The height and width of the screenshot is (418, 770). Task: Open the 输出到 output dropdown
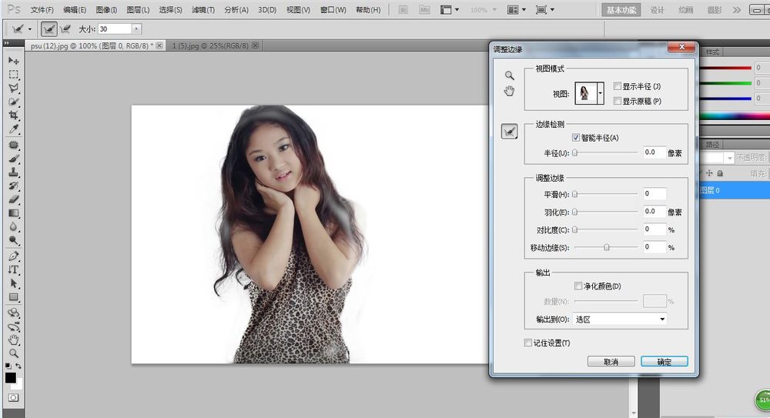[x=620, y=319]
